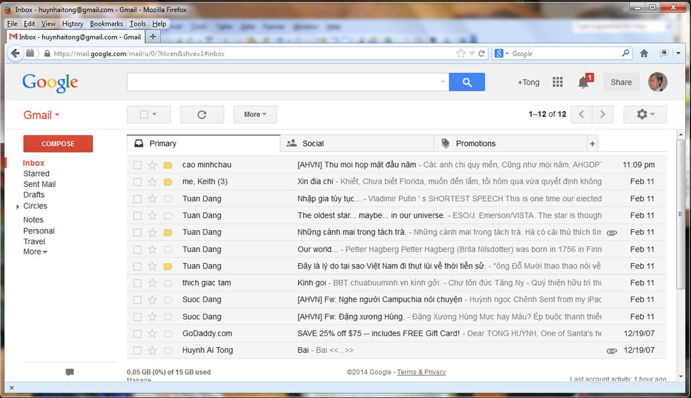This screenshot has height=398, width=691.
Task: Open the gear settings dropdown
Action: (645, 115)
